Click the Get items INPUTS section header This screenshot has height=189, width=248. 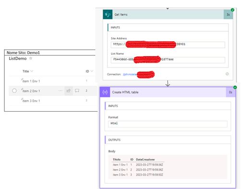[168, 27]
